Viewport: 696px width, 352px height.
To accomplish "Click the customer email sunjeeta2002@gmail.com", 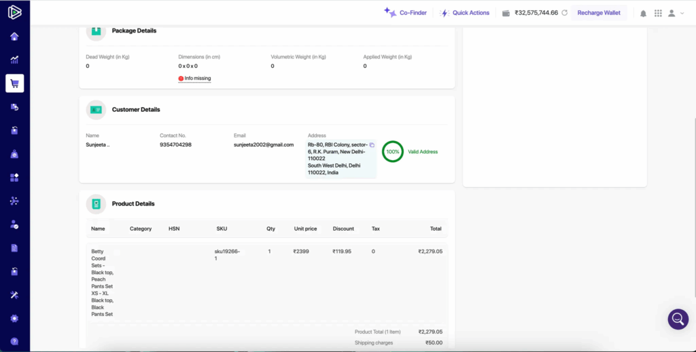I will tap(264, 144).
